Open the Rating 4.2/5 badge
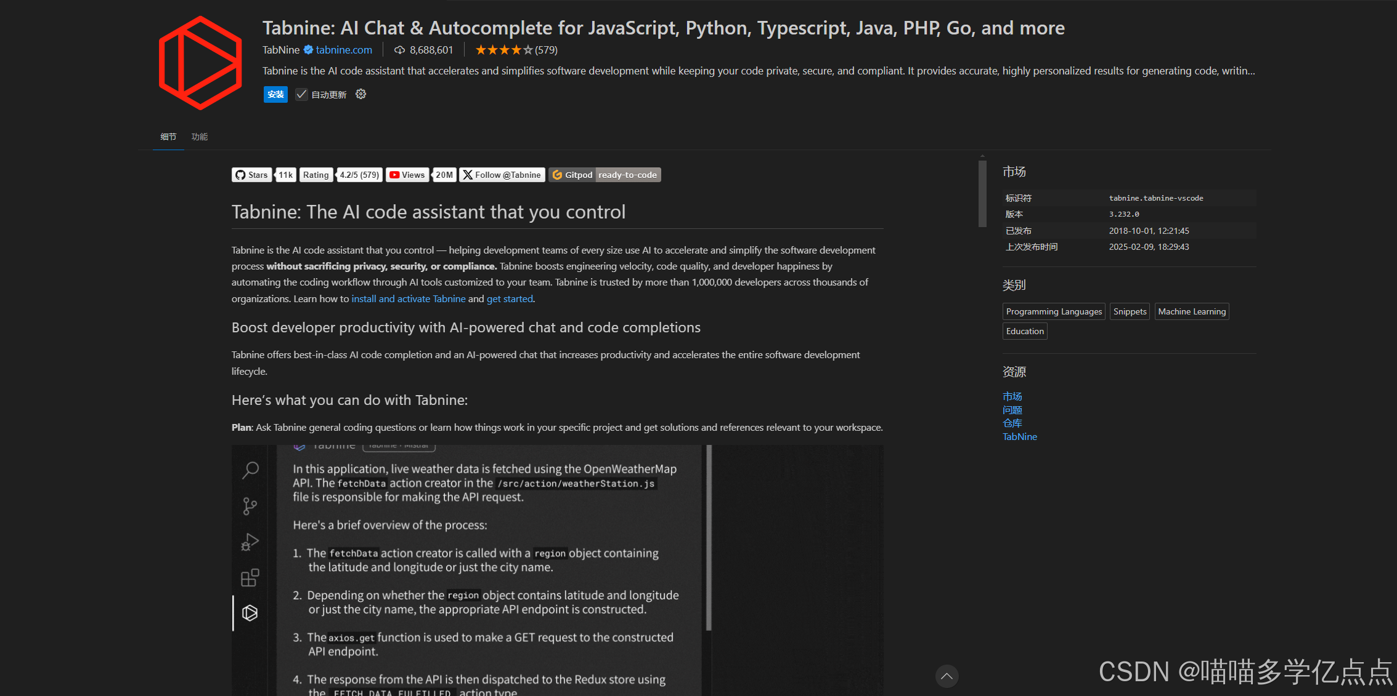 click(x=341, y=175)
